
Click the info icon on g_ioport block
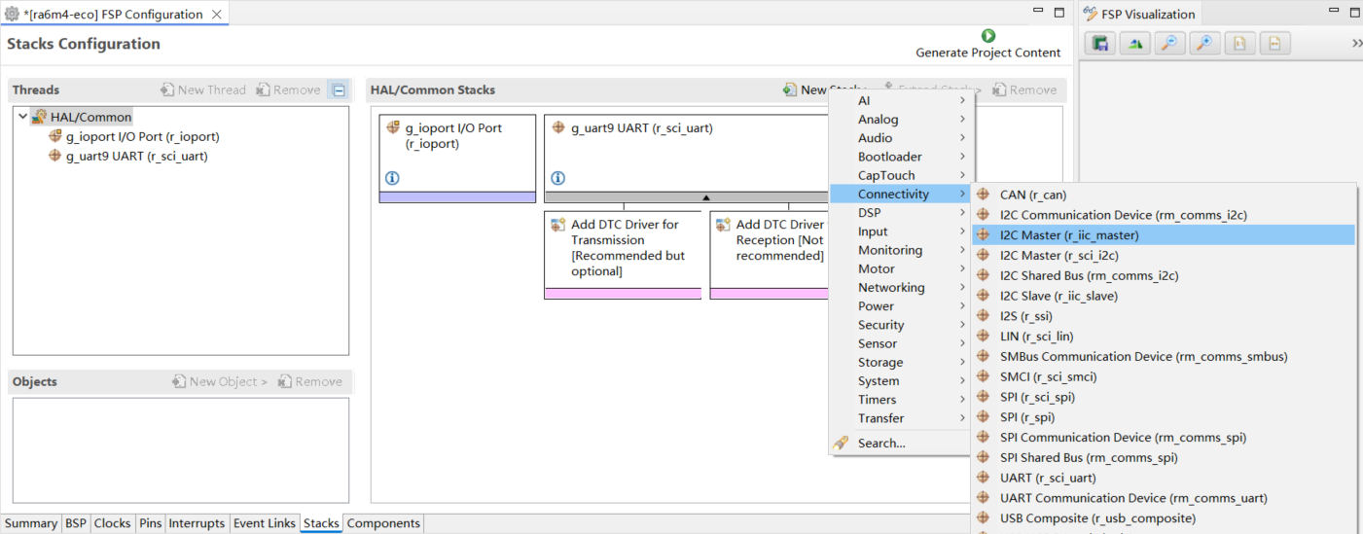coord(392,178)
